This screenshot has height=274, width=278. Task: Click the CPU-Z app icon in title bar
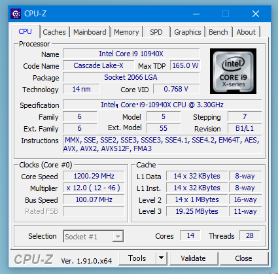click(16, 14)
